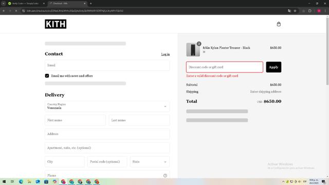Open a new browser tab
Image resolution: width=329 pixels, height=185 pixels.
90,4
